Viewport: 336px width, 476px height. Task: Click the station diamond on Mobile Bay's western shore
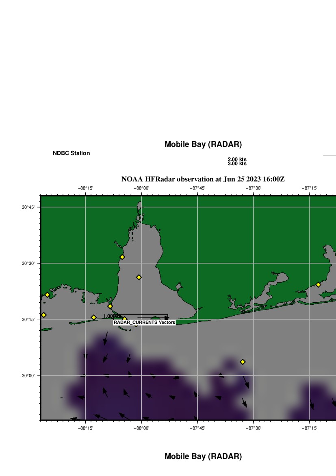pos(122,257)
